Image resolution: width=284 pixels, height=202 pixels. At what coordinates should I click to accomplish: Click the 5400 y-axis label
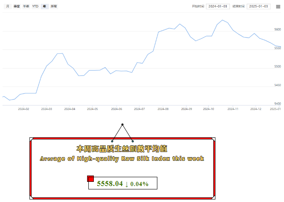pos(277,104)
